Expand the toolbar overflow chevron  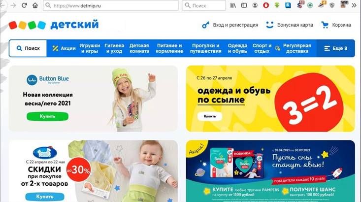click(x=354, y=5)
